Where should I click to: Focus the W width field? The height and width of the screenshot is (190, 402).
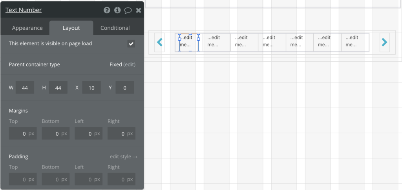[x=25, y=88]
